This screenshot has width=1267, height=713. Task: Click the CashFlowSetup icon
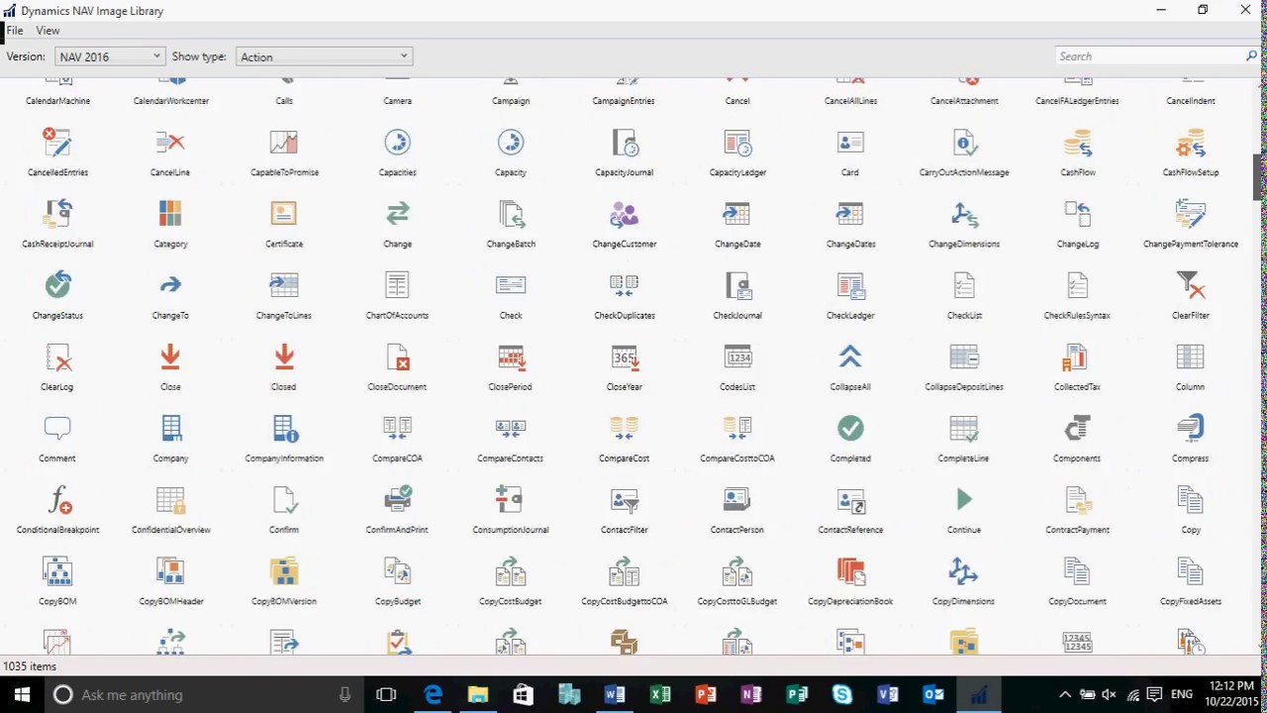[1190, 143]
